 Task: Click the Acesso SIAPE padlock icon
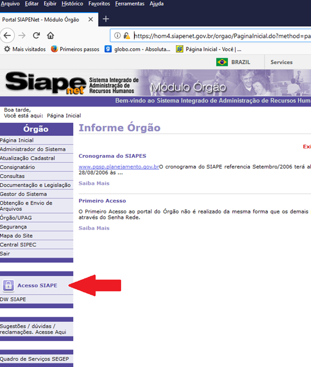point(8,285)
